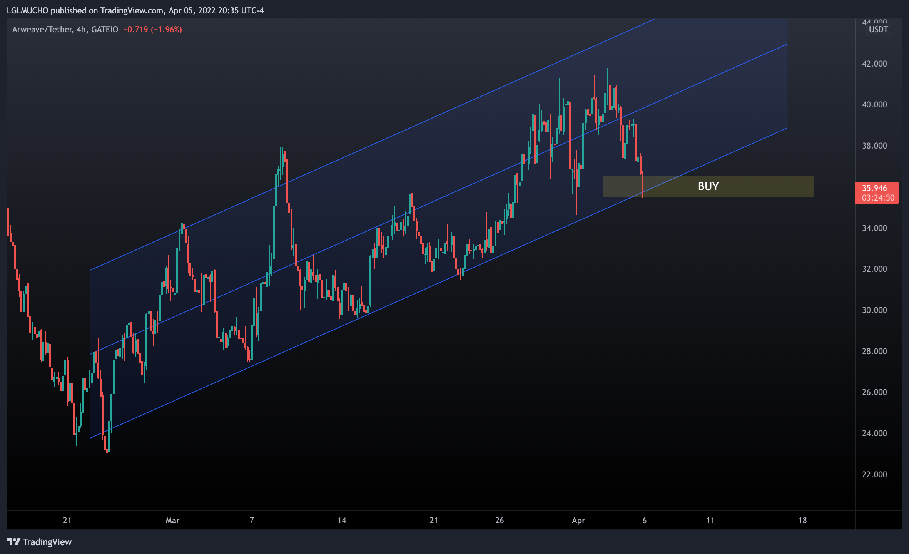Click the TradingView wordmark at bottom
This screenshot has height=554, width=909.
tap(47, 542)
